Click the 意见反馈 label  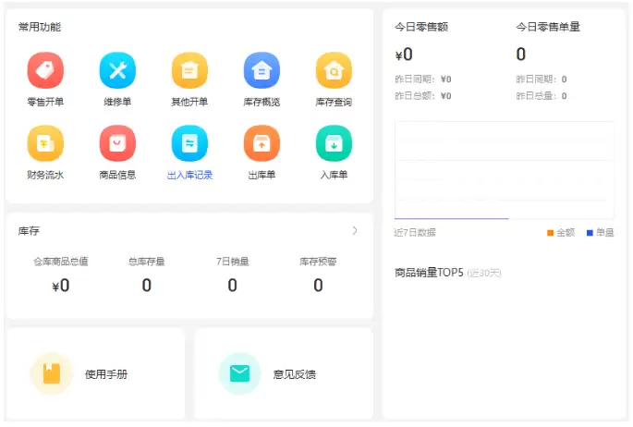pos(294,374)
